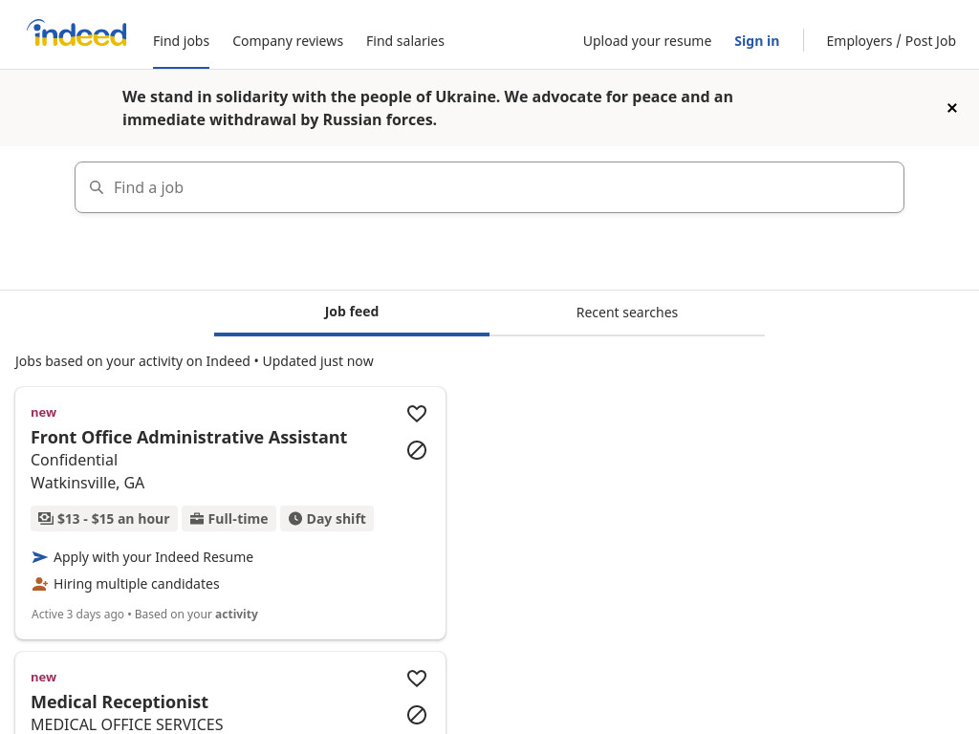Image resolution: width=979 pixels, height=734 pixels.
Task: Click 'new' label on Front Office card
Action: (44, 413)
